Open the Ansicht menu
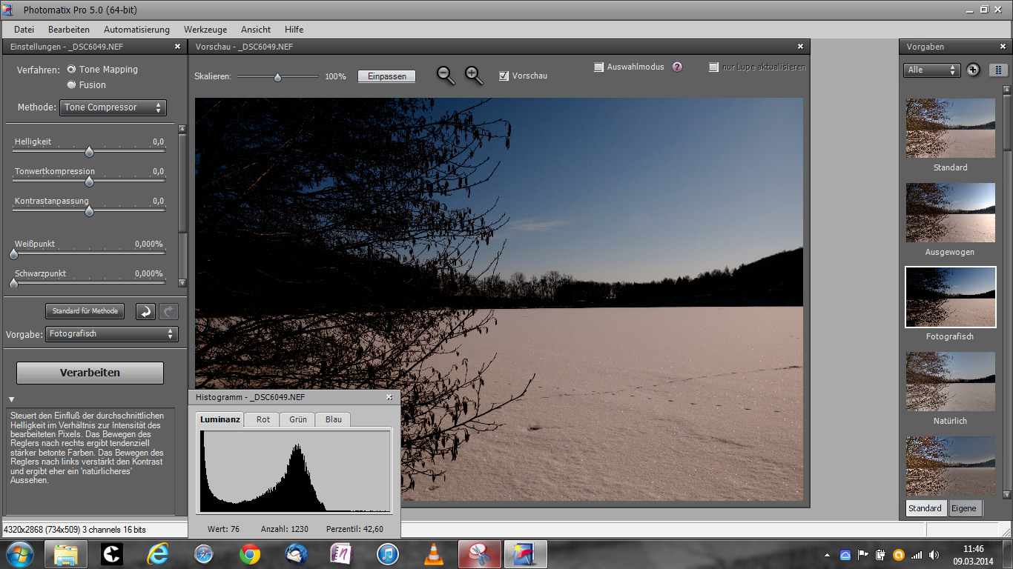The height and width of the screenshot is (569, 1013). click(256, 30)
